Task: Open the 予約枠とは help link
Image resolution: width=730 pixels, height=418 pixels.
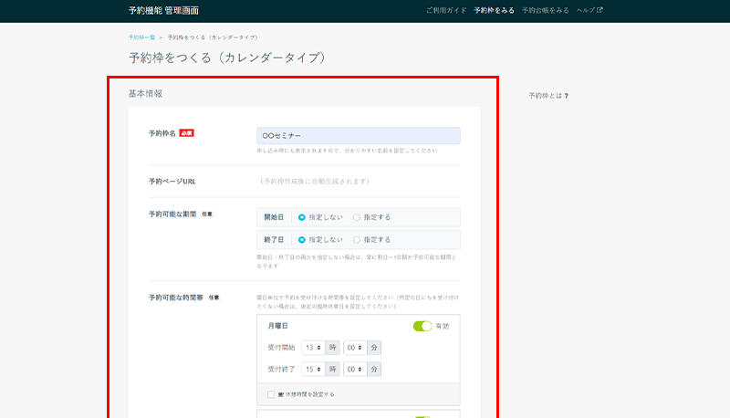Action: click(x=545, y=96)
